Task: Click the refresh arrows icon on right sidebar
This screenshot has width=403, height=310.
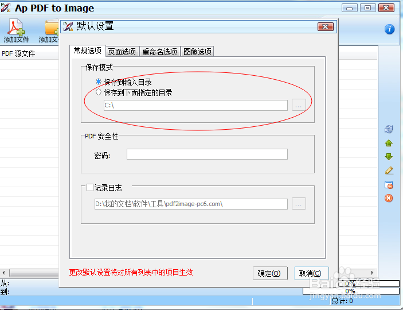Action: [389, 129]
